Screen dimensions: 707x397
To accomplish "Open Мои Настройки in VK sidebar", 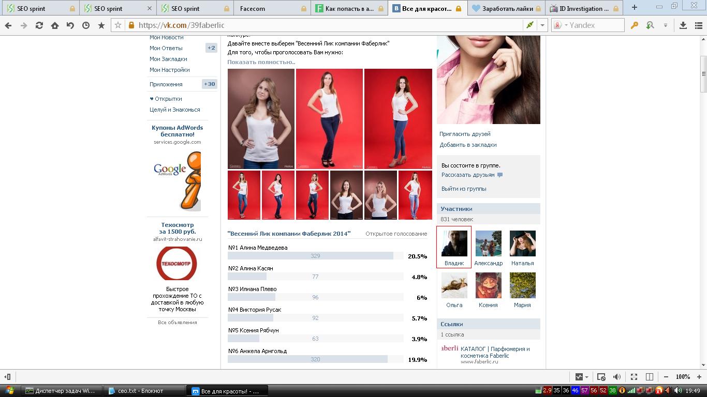I will pyautogui.click(x=170, y=70).
